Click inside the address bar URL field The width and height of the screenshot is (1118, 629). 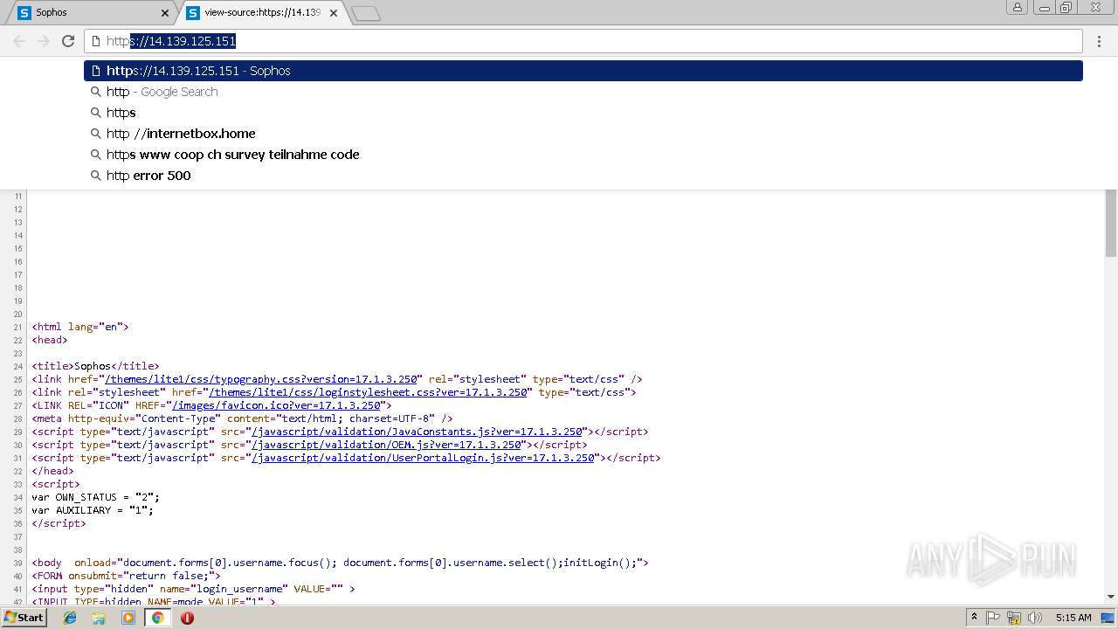pyautogui.click(x=583, y=41)
